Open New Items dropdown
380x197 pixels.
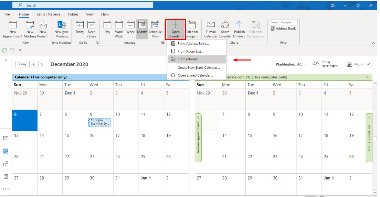tap(43, 29)
